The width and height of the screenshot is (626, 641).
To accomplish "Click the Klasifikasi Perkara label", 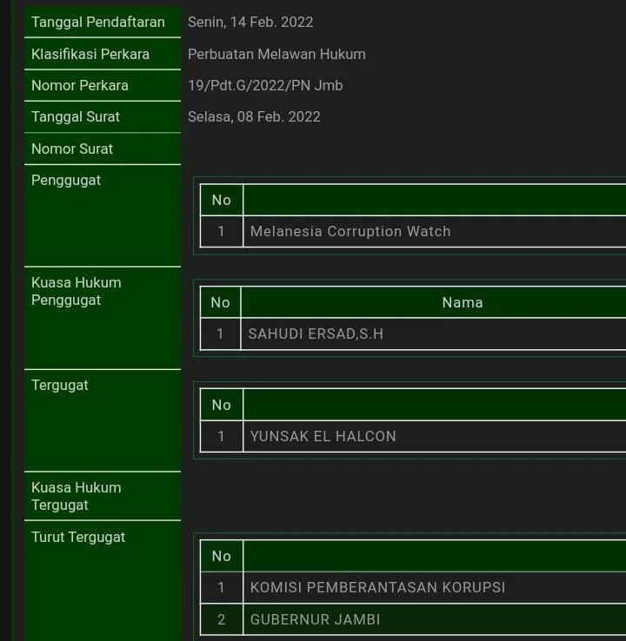I will 90,54.
